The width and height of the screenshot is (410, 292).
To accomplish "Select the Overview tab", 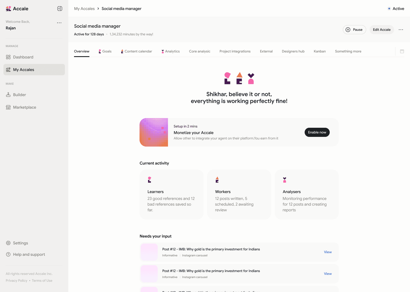I will (82, 51).
